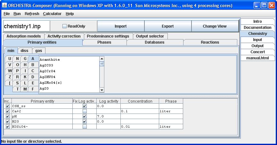Select Ag2CO3 in the mineral list

[x=69, y=65]
